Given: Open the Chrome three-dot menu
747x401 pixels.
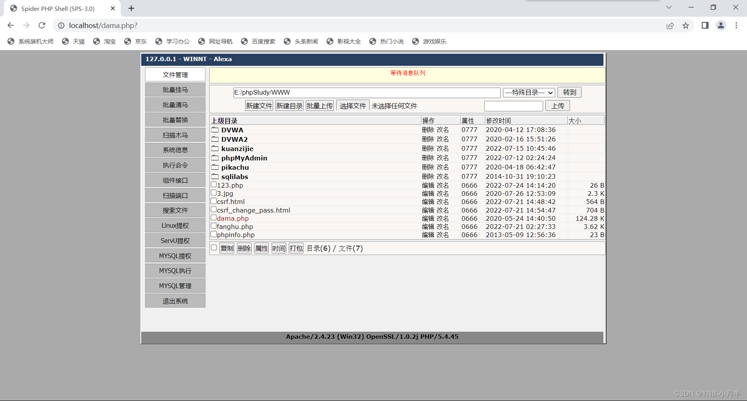Looking at the screenshot, I should (x=736, y=25).
